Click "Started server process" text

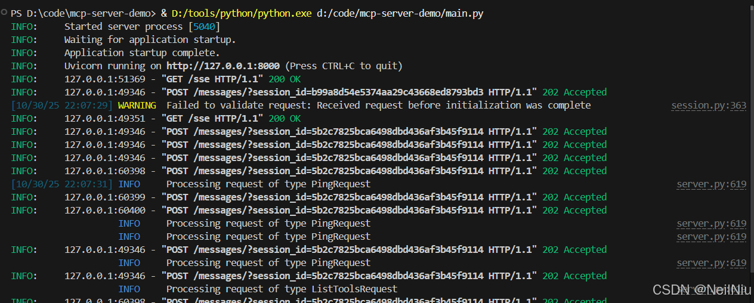[123, 26]
